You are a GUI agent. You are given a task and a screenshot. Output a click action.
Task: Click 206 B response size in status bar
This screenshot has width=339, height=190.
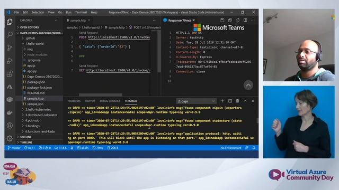tap(113, 148)
